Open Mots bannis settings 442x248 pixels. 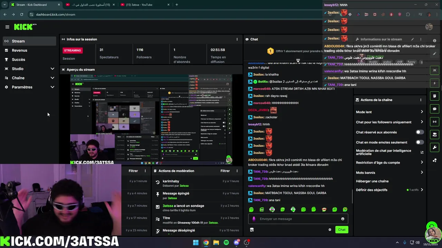point(390,173)
